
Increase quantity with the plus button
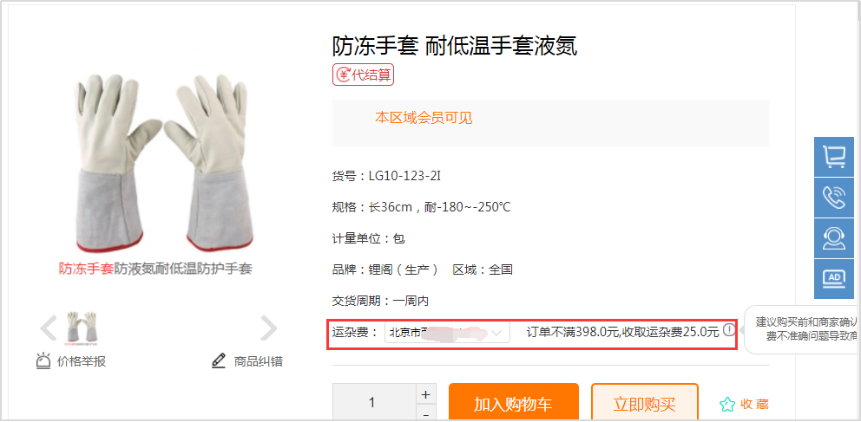(425, 394)
